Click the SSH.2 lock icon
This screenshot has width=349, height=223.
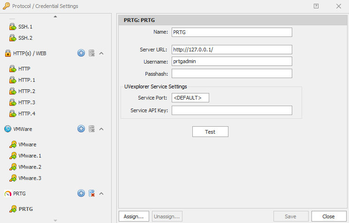tap(13, 38)
